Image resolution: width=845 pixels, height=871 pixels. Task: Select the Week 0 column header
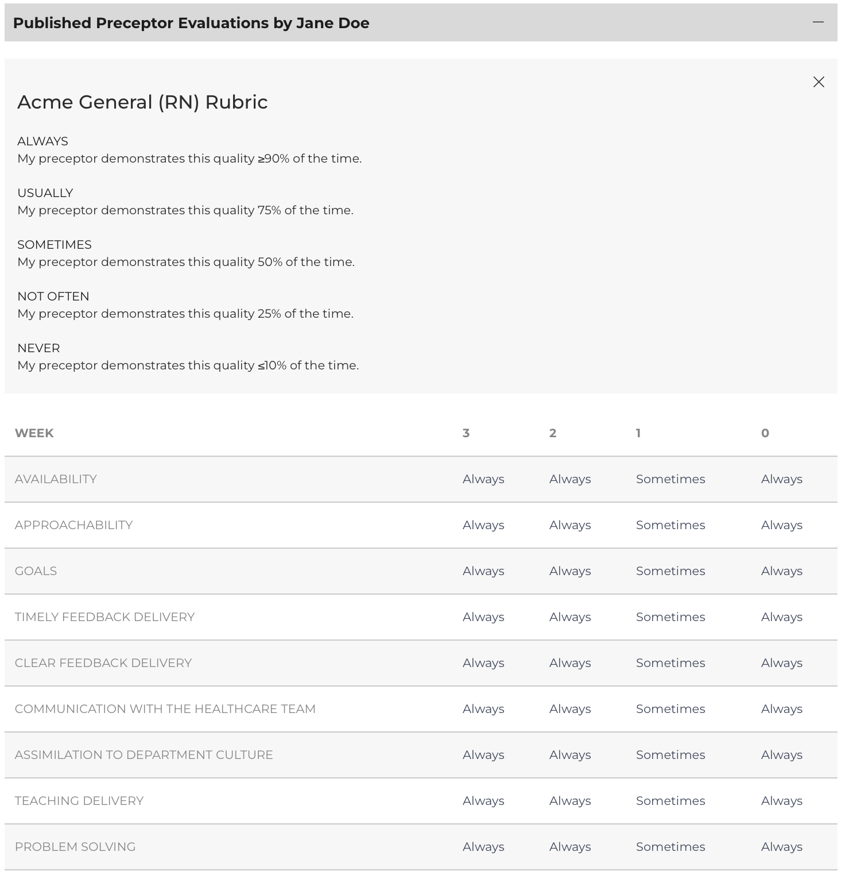765,433
